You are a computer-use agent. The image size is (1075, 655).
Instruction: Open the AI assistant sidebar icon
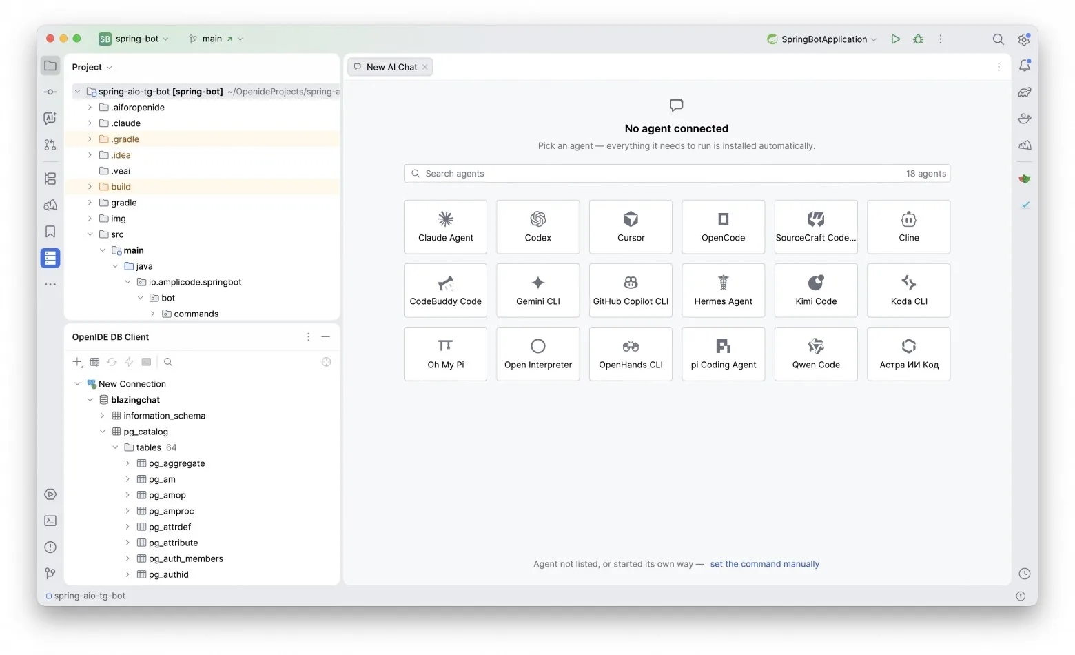(x=50, y=119)
